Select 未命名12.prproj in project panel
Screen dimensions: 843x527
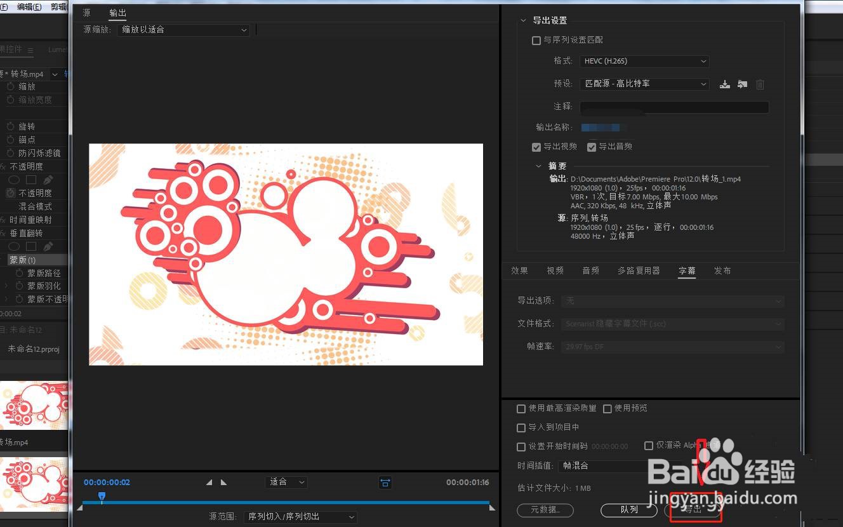(34, 349)
